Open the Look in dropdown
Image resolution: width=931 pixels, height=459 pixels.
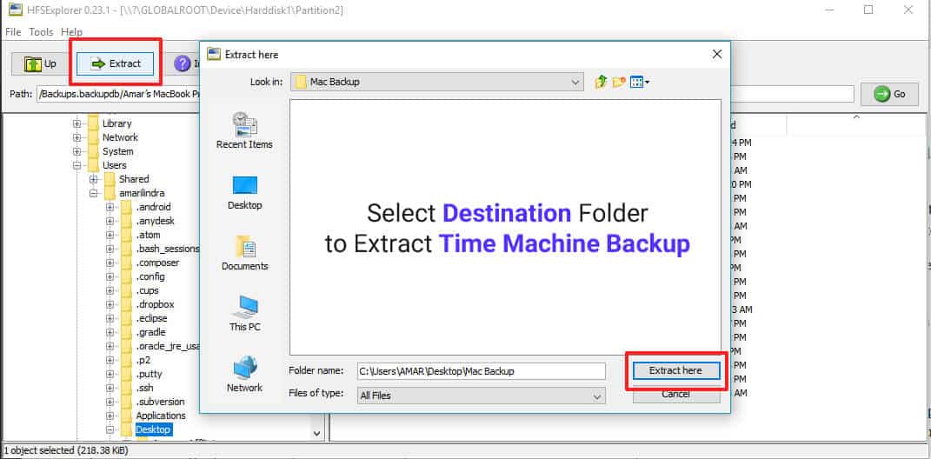pos(436,82)
